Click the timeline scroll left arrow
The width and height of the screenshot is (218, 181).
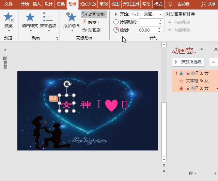[x=215, y=173]
